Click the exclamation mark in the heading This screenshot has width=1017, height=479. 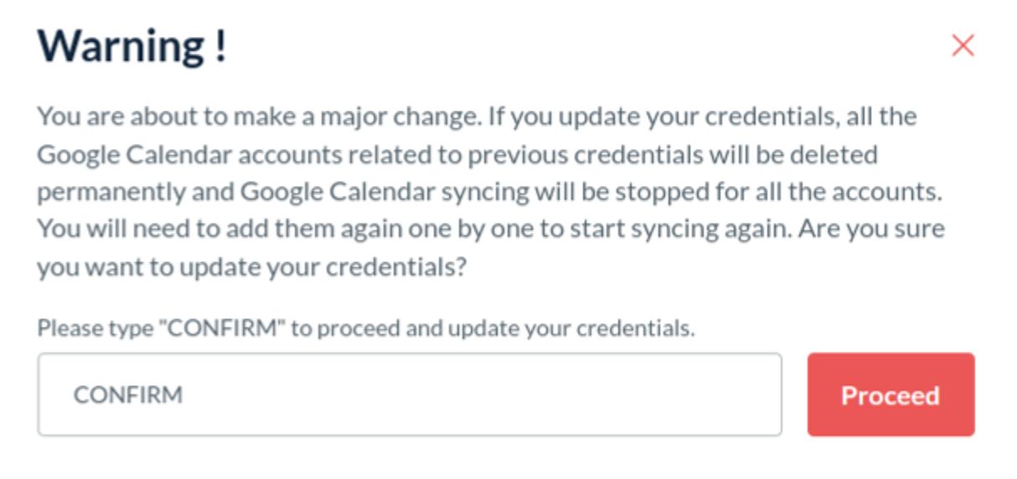tap(219, 47)
